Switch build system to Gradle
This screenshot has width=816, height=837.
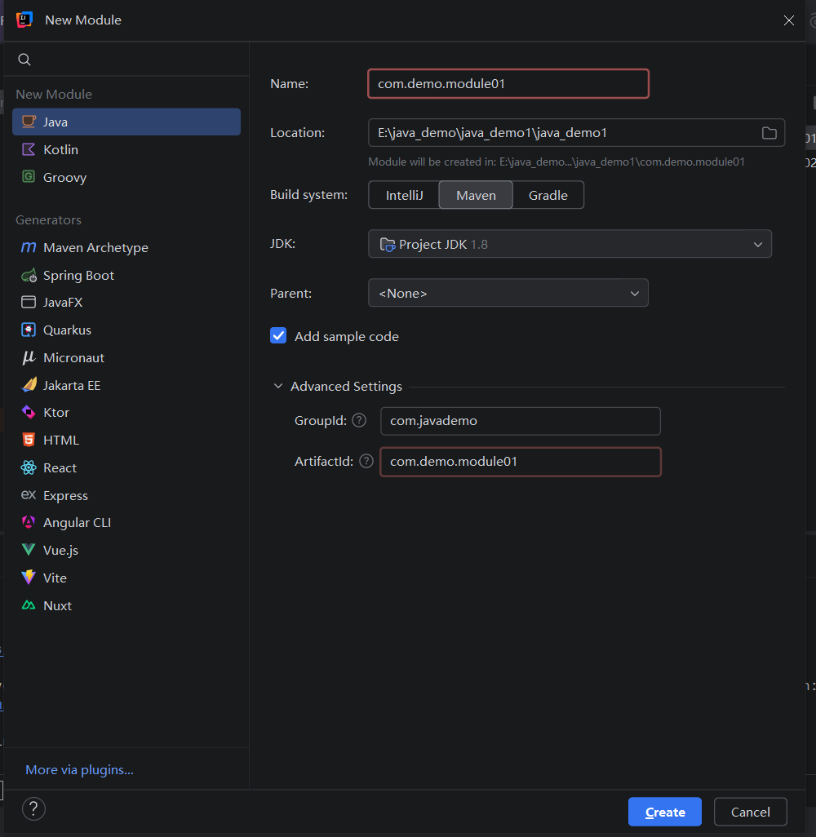point(548,196)
